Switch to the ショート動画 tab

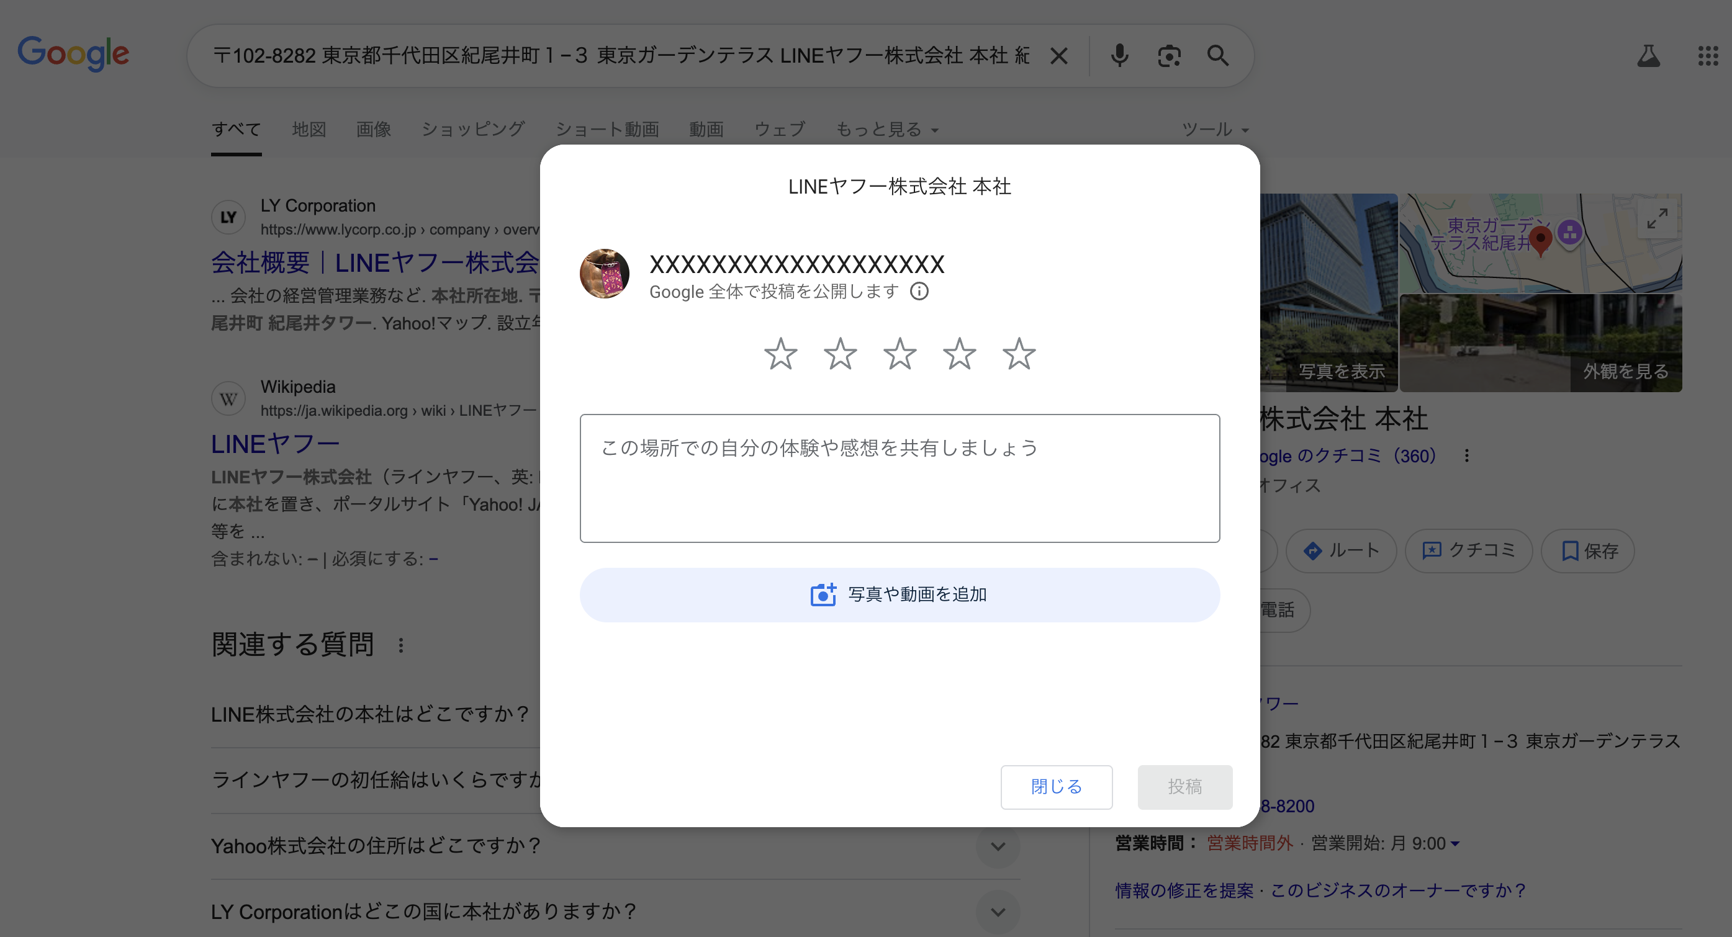(x=607, y=129)
